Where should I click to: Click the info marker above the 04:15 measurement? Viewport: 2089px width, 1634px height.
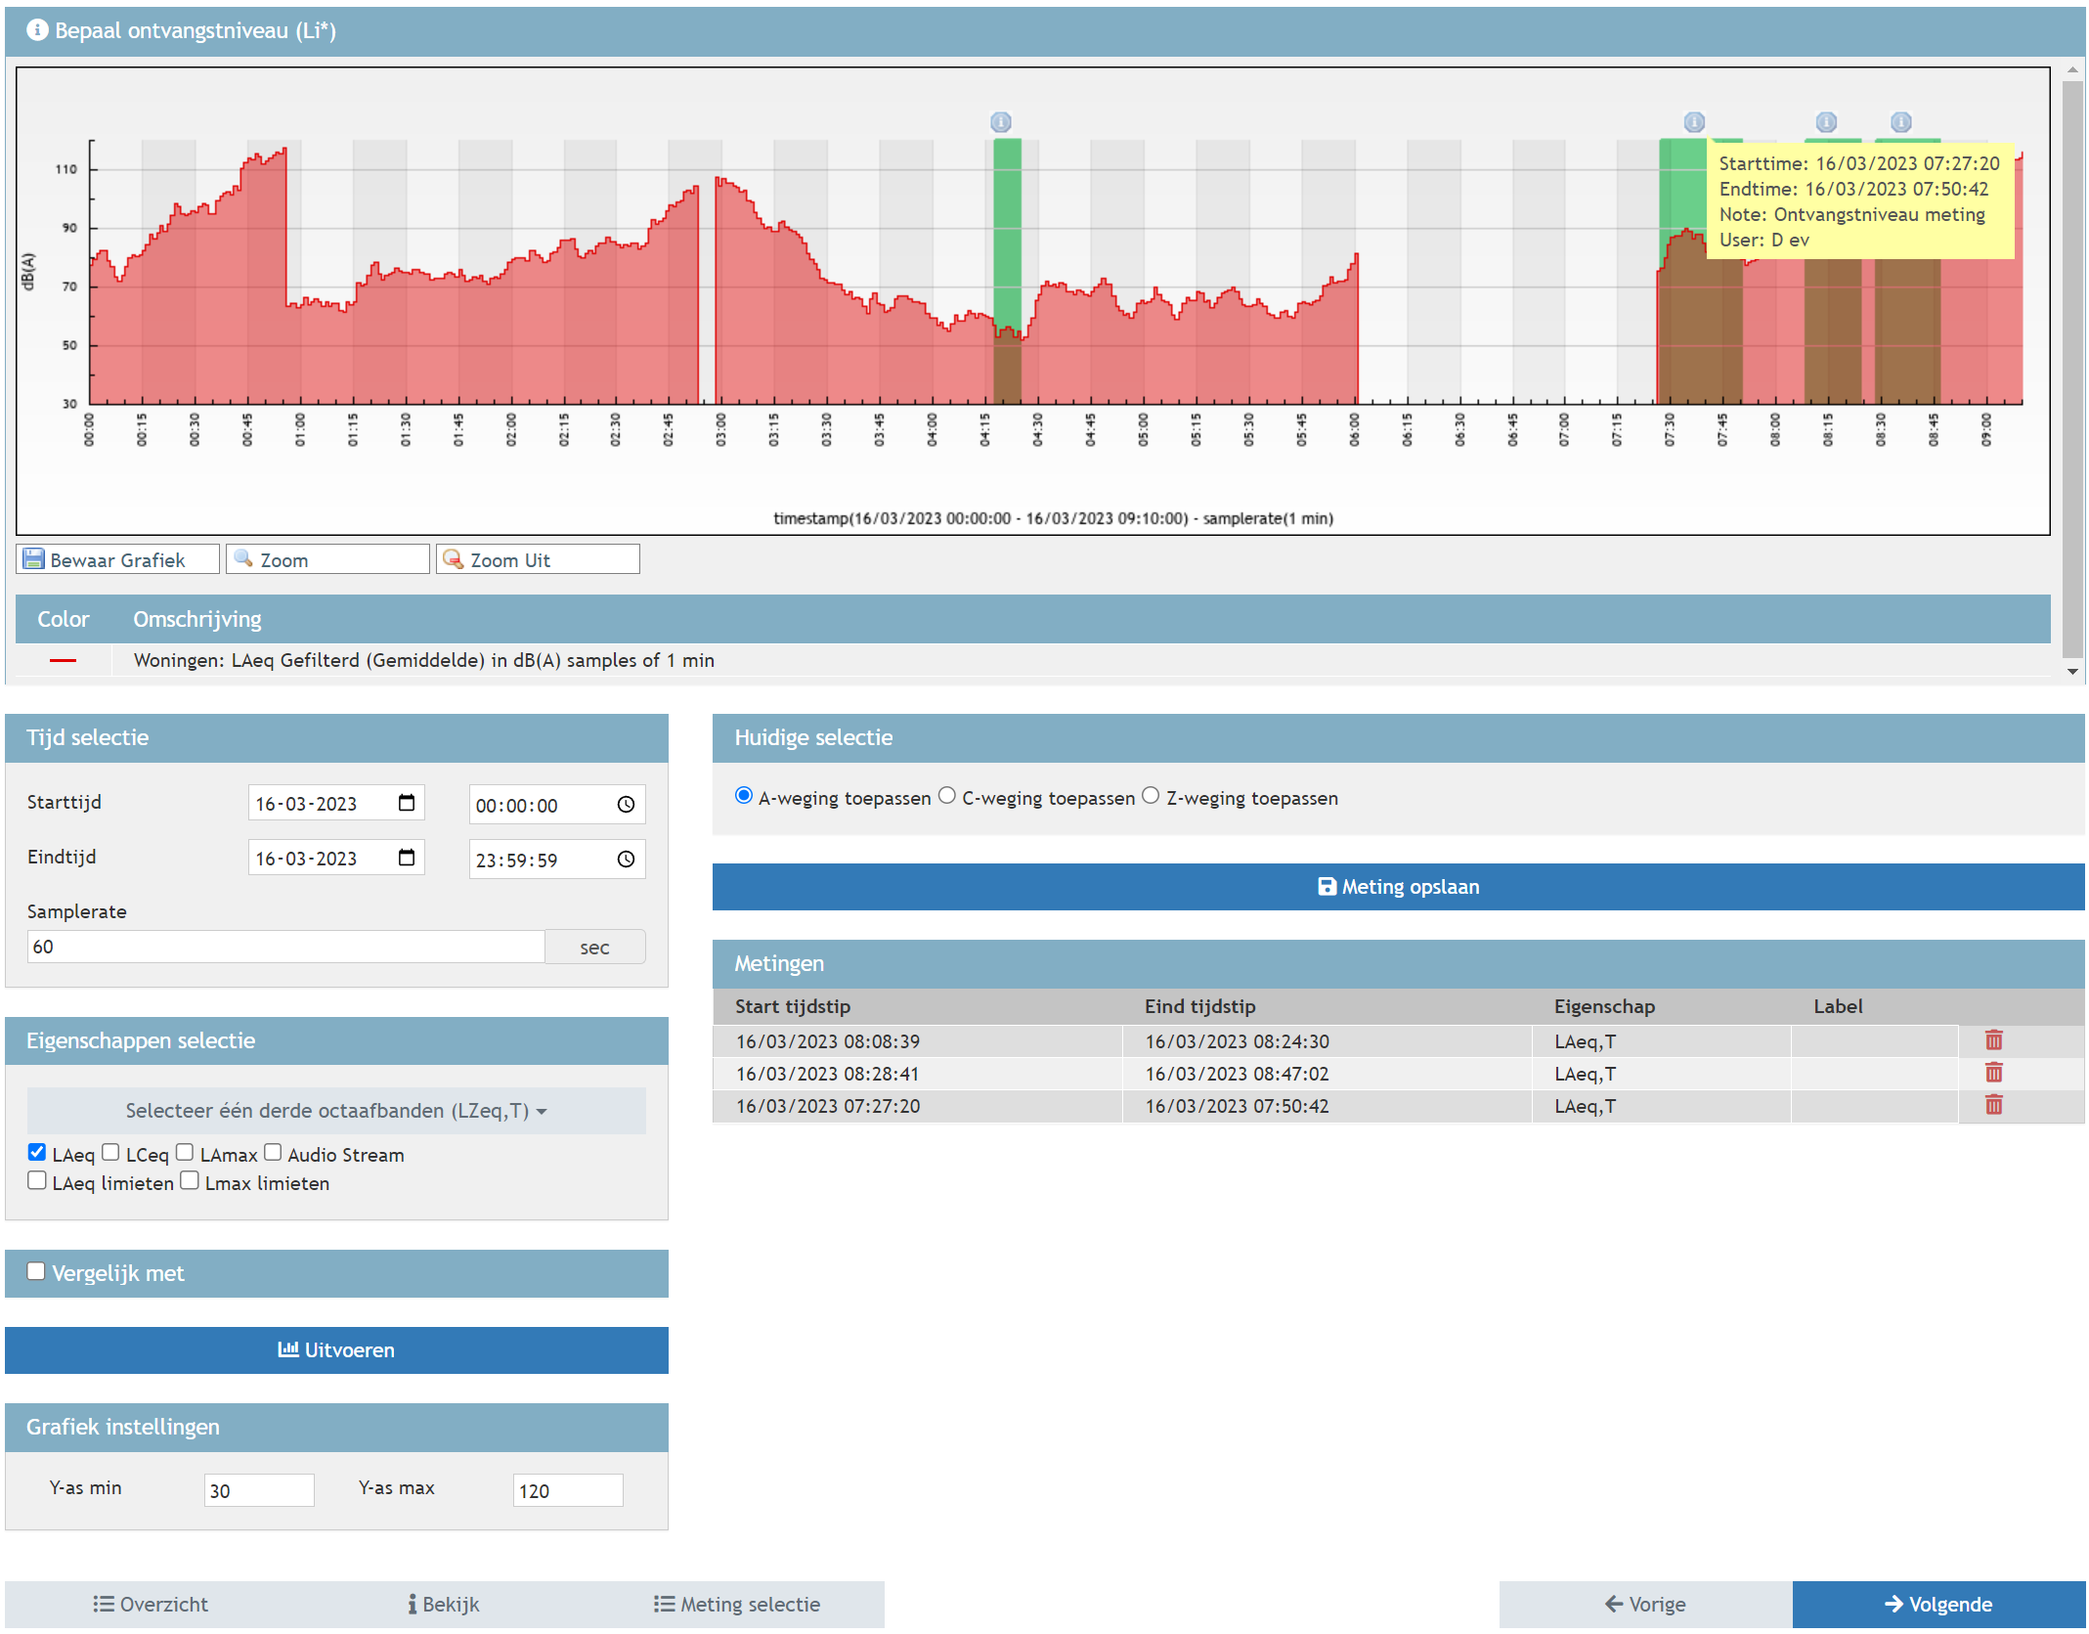pos(1000,122)
